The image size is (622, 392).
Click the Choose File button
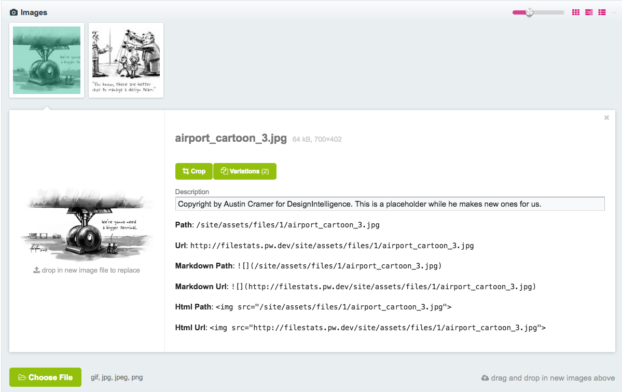pos(45,377)
